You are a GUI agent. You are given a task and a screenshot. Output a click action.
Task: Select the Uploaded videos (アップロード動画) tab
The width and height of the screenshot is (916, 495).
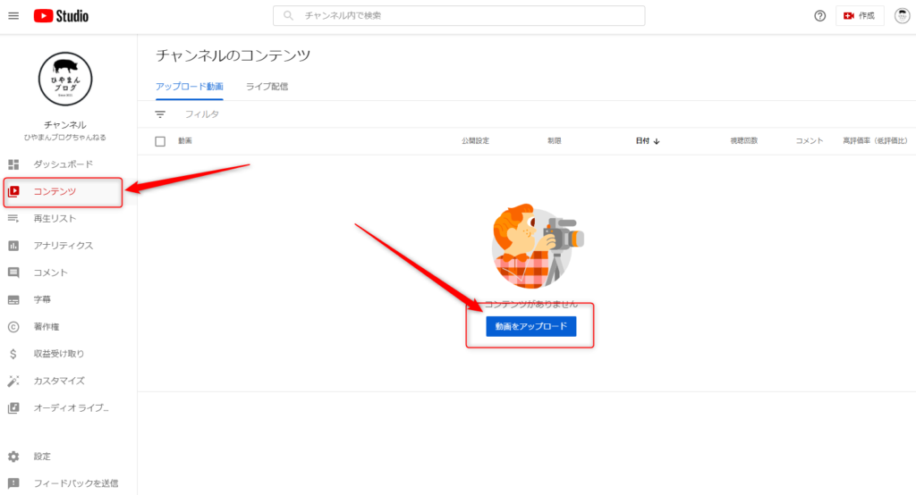189,87
